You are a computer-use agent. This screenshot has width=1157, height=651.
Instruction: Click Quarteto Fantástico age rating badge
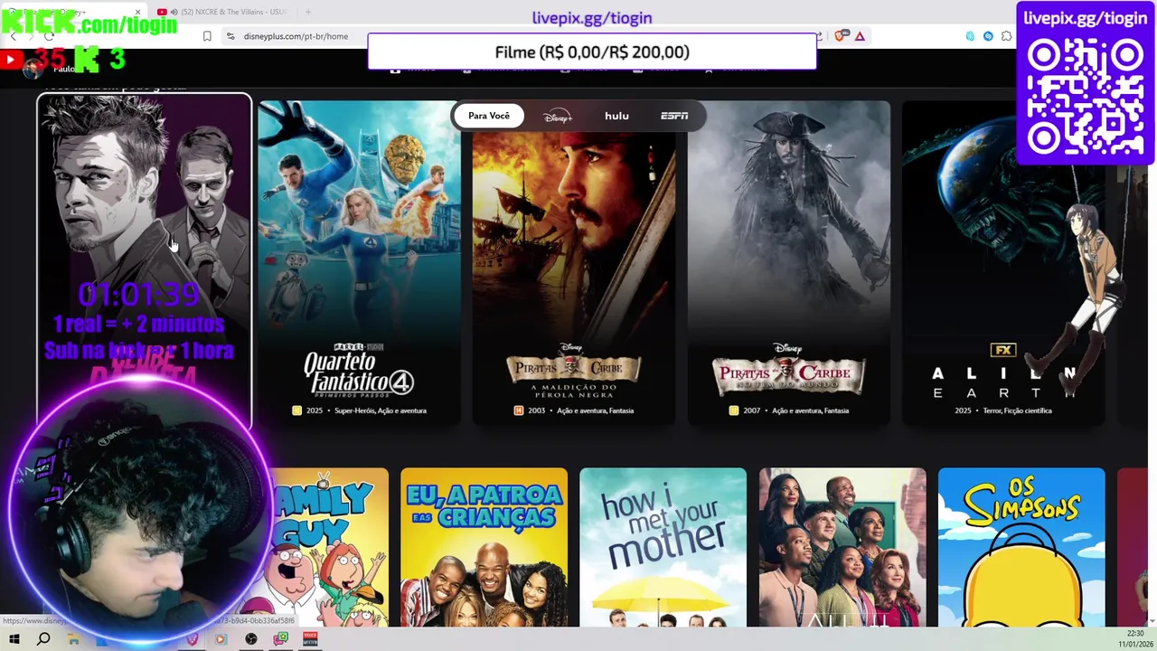tap(296, 410)
